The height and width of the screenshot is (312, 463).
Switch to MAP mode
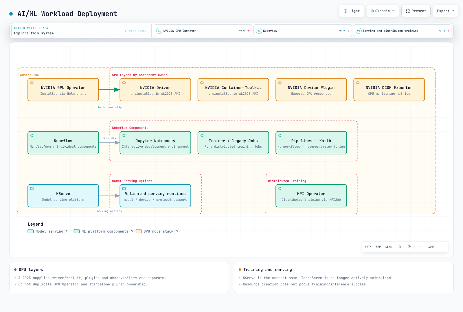[x=378, y=247]
